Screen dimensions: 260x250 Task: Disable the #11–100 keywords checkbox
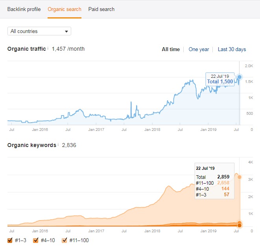click(65, 240)
